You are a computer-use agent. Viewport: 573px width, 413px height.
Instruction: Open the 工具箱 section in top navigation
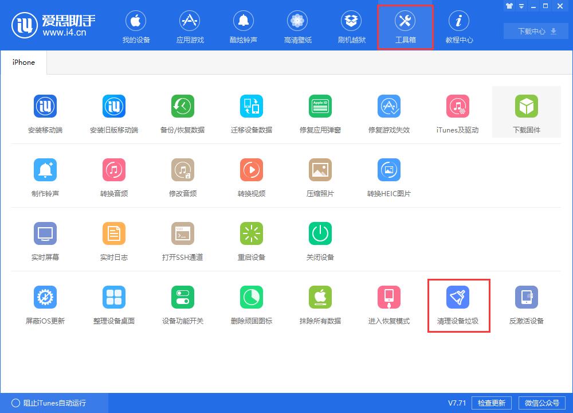[x=405, y=26]
